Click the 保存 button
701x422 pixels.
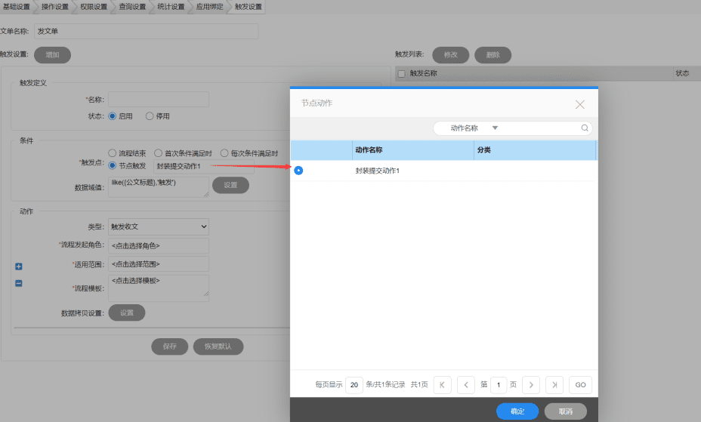pos(169,347)
